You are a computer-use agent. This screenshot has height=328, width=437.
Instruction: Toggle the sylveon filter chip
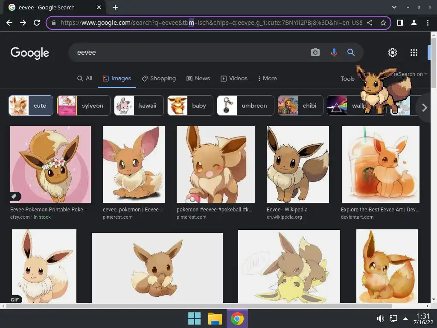(x=84, y=105)
